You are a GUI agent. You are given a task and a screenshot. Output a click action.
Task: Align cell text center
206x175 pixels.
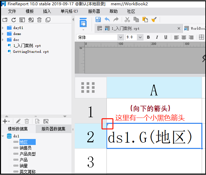[x=184, y=38]
